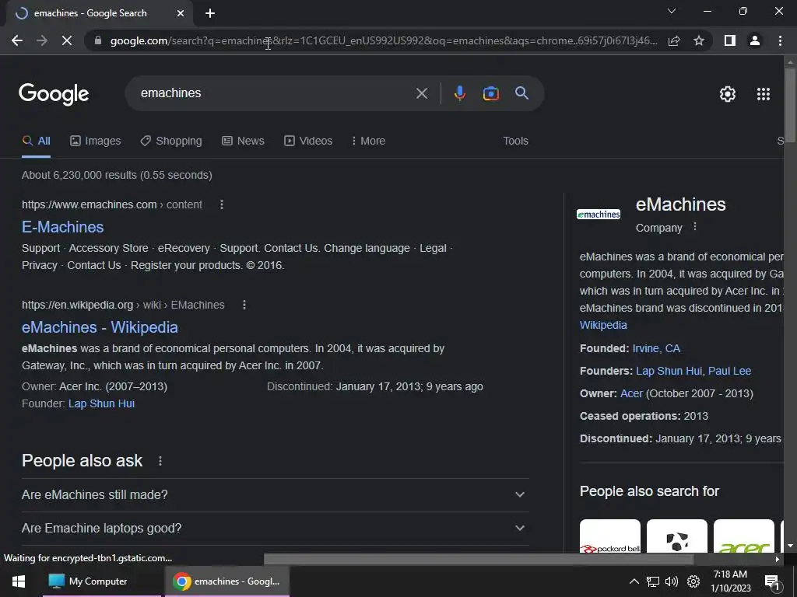Viewport: 797px width, 597px height.
Task: Go to the Google logo homepage
Action: tap(54, 94)
